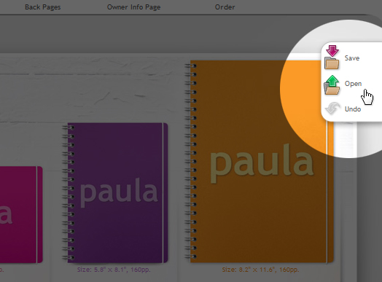
Task: Click size text 8.2" x 11.6", 160pp.
Action: [260, 270]
